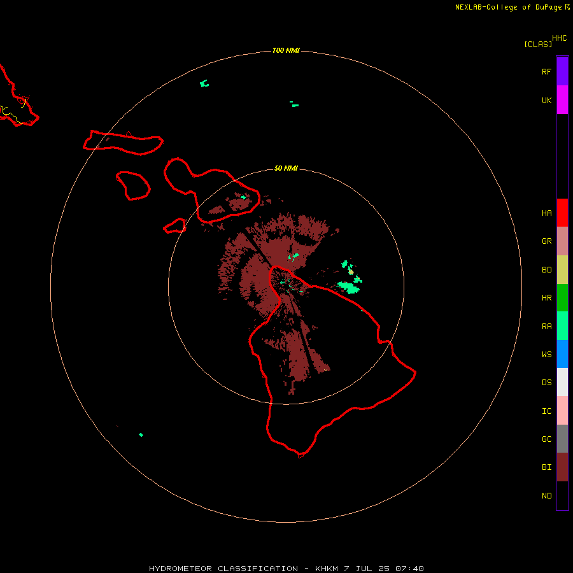573x573 pixels.
Task: Select the GC gray legend swatch
Action: point(562,439)
